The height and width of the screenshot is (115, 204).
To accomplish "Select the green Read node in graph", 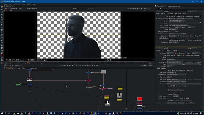I will click(x=18, y=84).
